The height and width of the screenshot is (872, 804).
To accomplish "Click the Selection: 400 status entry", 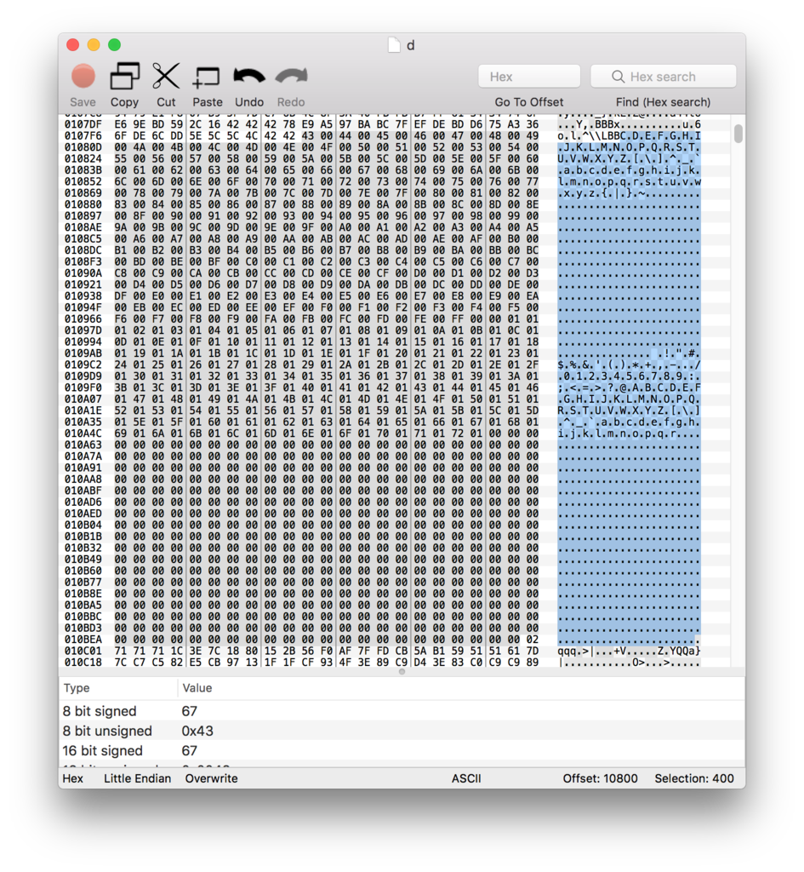I will (694, 778).
